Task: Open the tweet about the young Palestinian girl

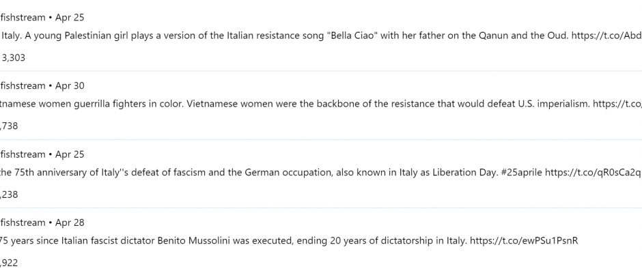Action: (321, 35)
